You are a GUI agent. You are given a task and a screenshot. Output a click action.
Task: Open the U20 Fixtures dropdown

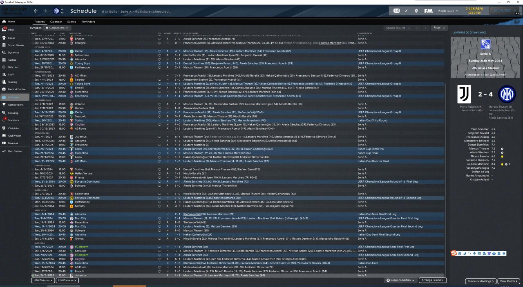click(x=42, y=280)
